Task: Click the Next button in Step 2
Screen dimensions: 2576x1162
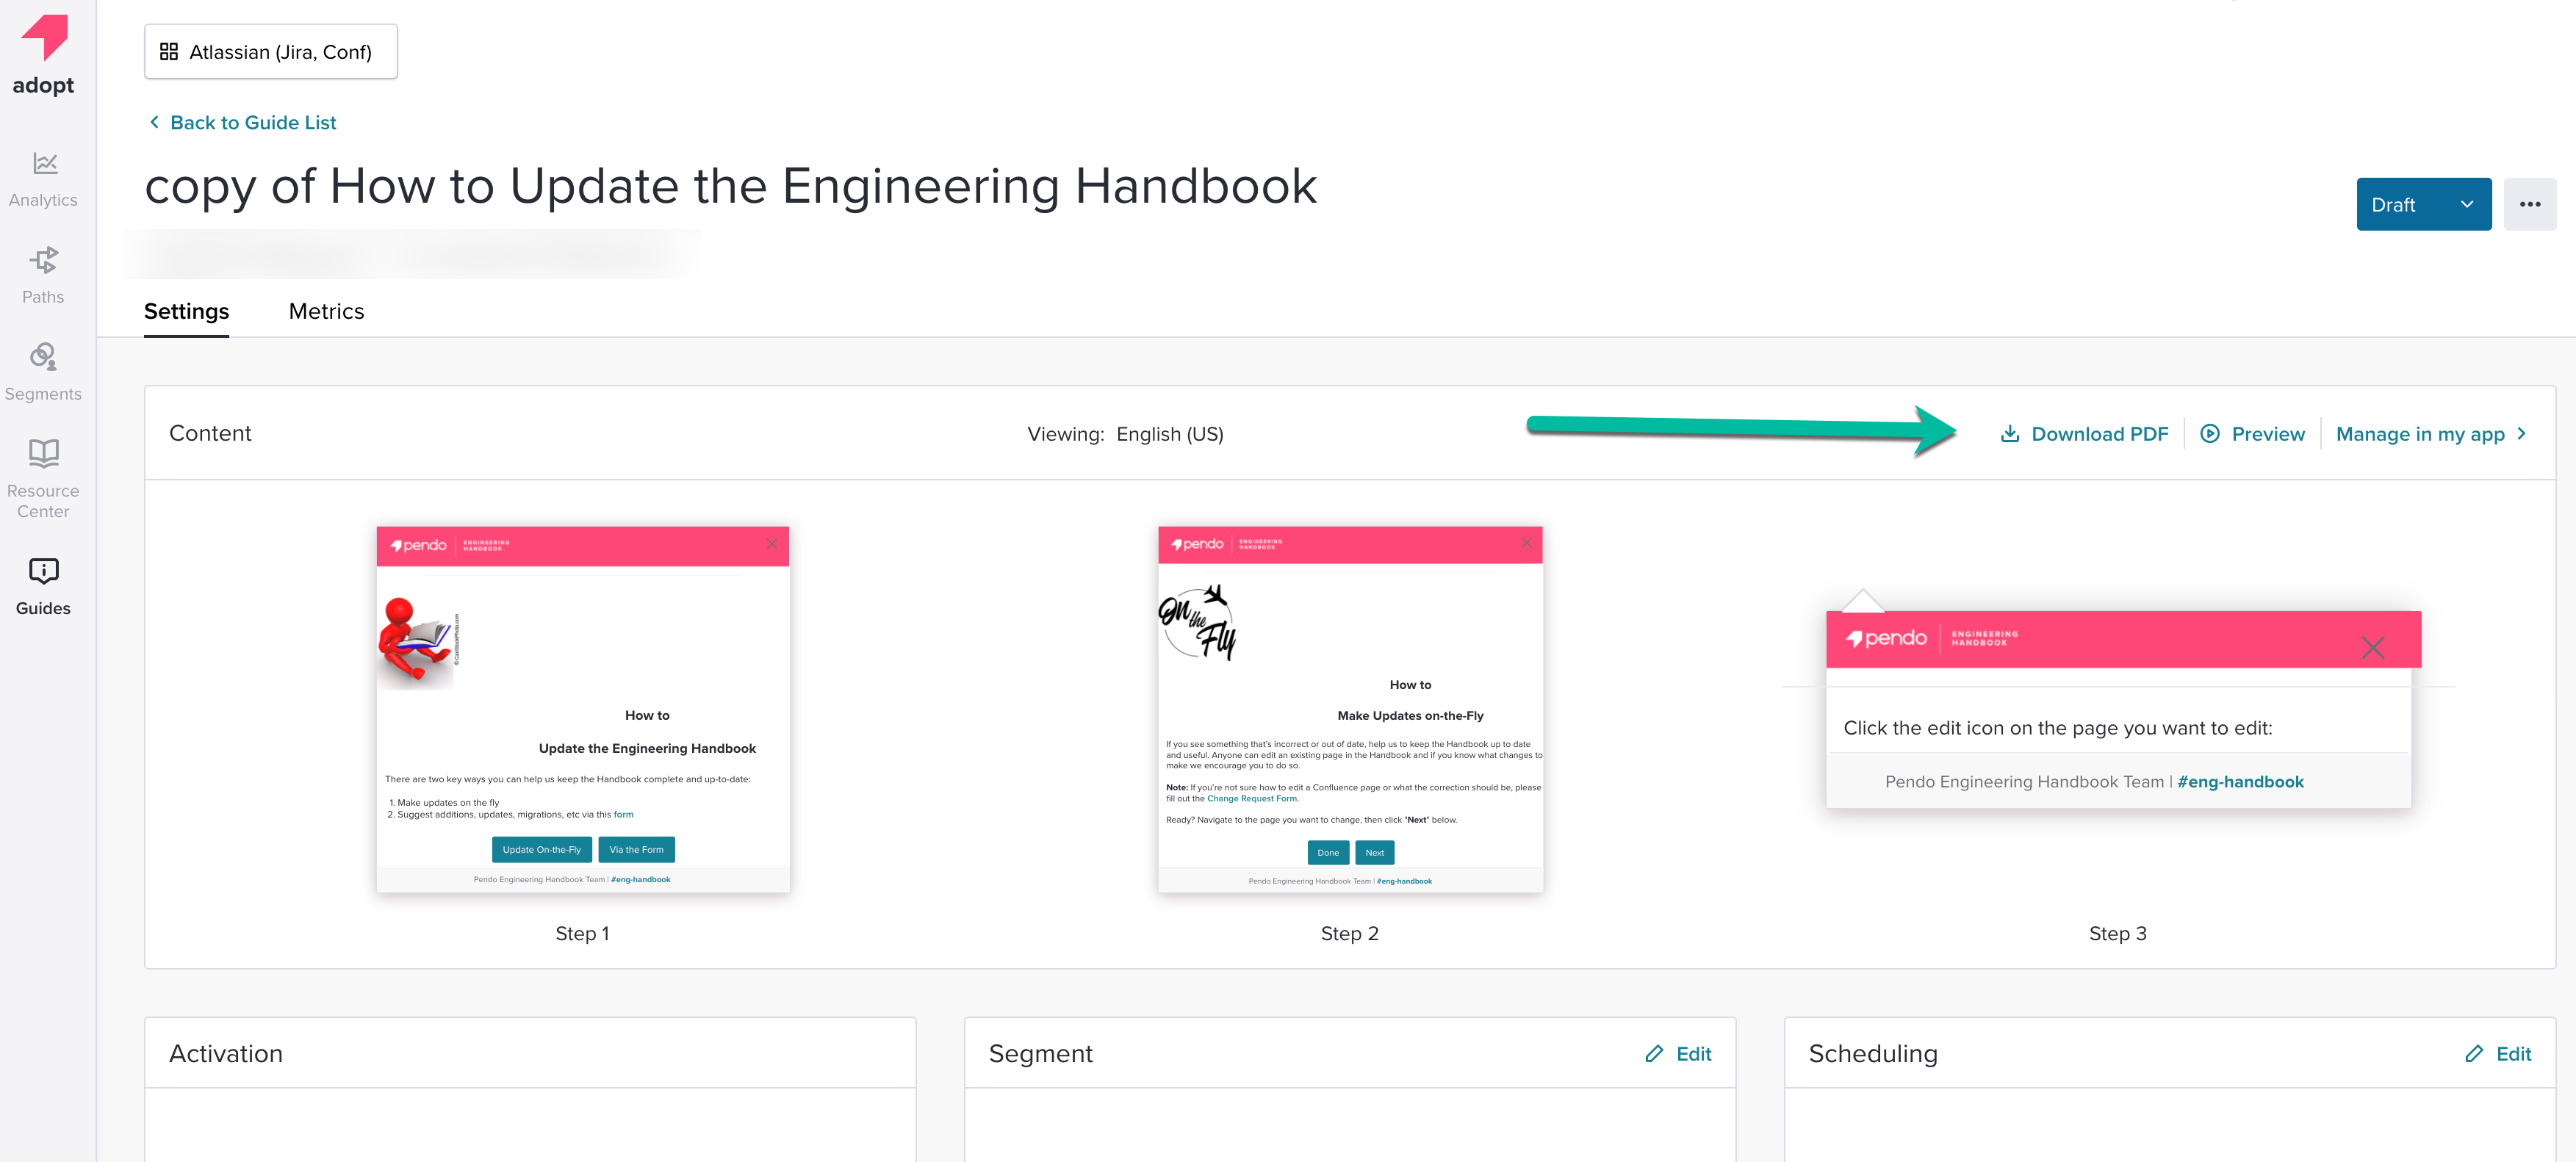Action: 1375,853
